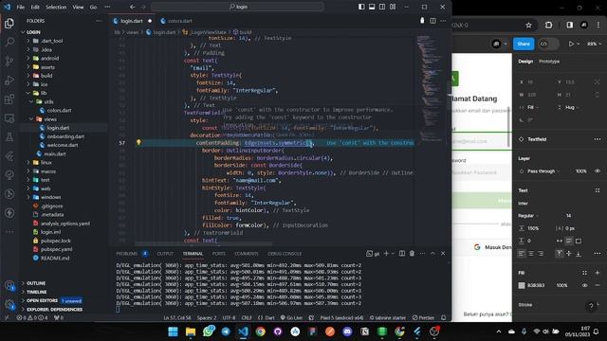Bookmark page with star in browser
607x341 pixels.
pos(529,26)
